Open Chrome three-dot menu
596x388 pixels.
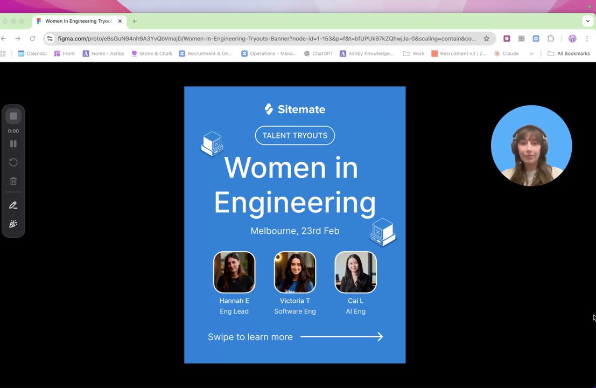pyautogui.click(x=587, y=38)
